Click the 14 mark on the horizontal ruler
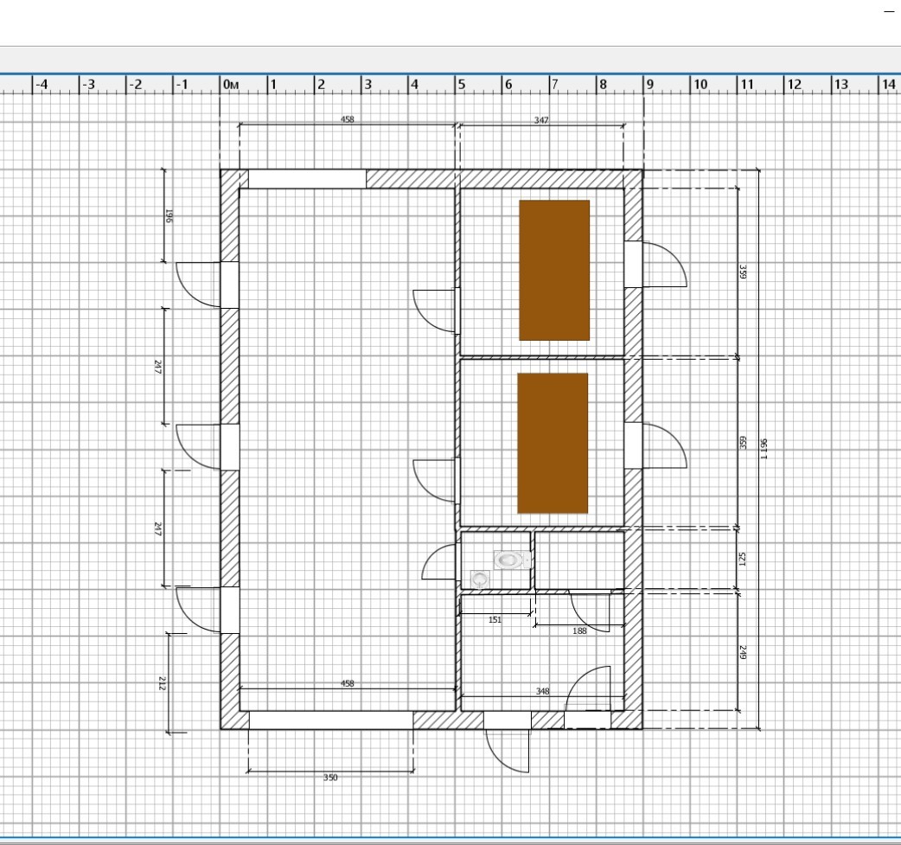Viewport: 901px width, 845px height. pyautogui.click(x=888, y=85)
